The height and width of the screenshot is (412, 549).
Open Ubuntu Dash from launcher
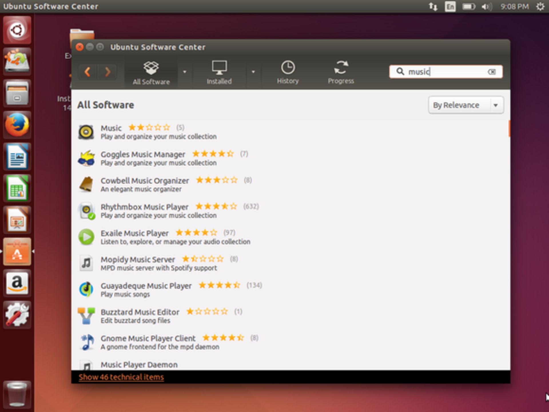17,30
